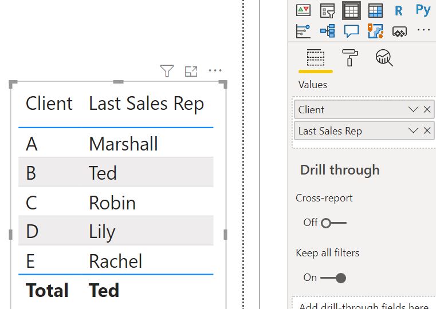
Task: Select the Q&A speech bubble visual
Action: 351,31
